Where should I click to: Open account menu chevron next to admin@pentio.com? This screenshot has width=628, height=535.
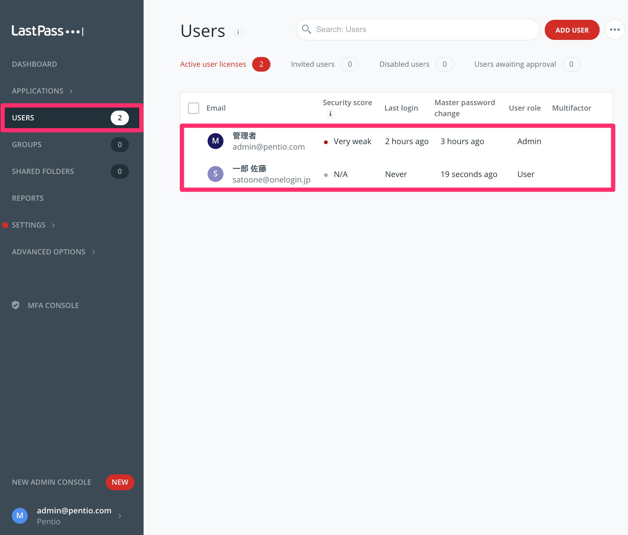point(120,516)
